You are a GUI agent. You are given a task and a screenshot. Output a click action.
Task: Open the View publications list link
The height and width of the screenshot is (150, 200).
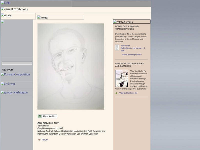(128, 93)
